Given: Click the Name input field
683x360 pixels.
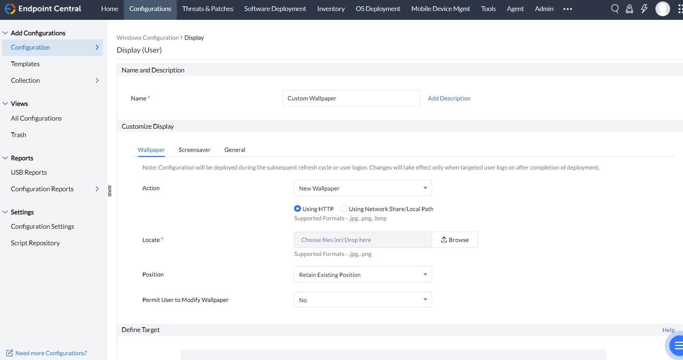Looking at the screenshot, I should [351, 98].
